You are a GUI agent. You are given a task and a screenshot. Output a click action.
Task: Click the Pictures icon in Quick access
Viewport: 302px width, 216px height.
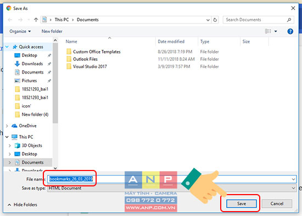17,81
